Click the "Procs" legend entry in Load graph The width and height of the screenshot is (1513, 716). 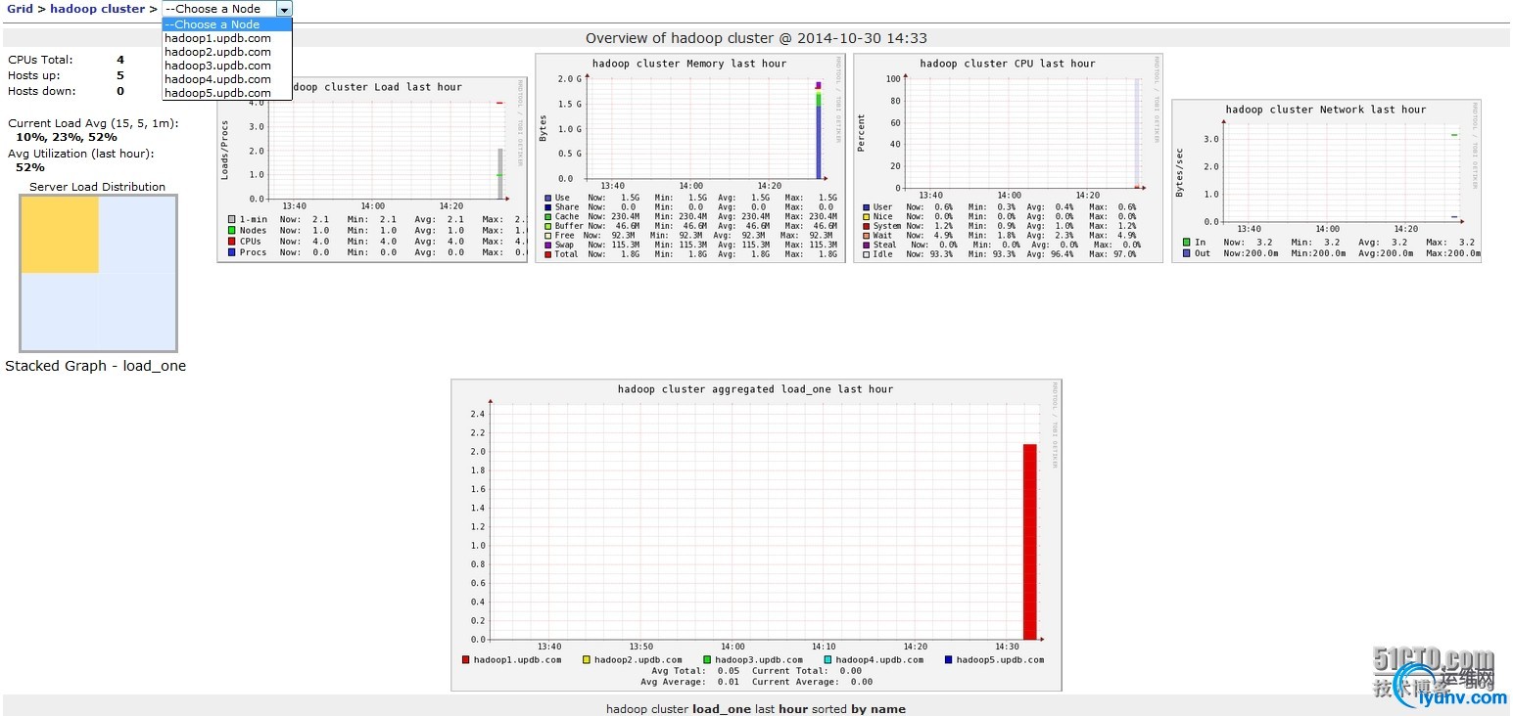point(247,252)
